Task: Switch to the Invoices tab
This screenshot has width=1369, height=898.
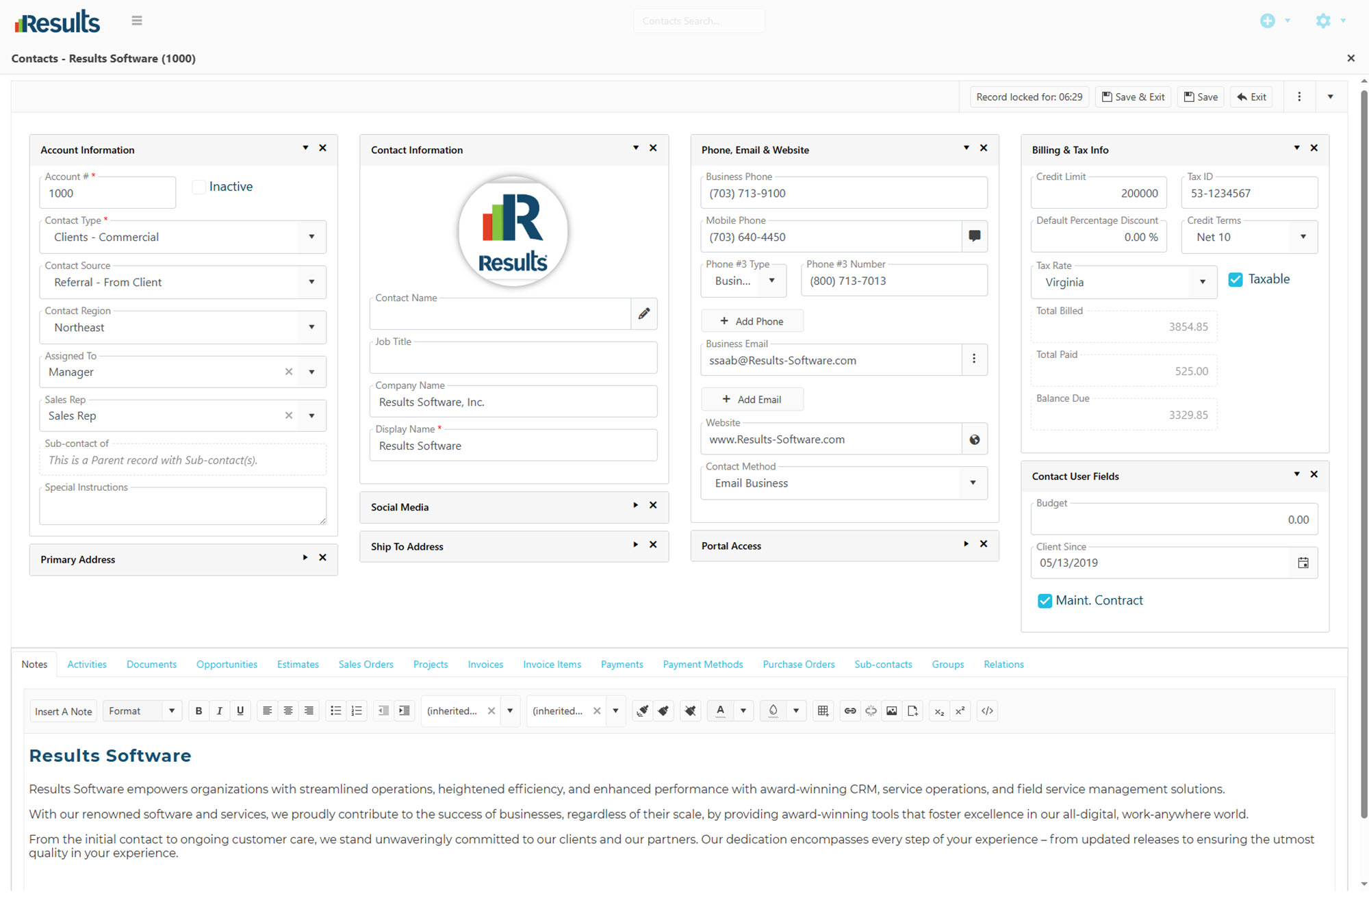Action: tap(485, 665)
